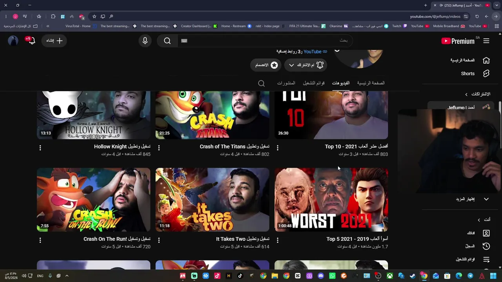
Task: Open the YouTube guide hamburger menu
Action: (486, 41)
